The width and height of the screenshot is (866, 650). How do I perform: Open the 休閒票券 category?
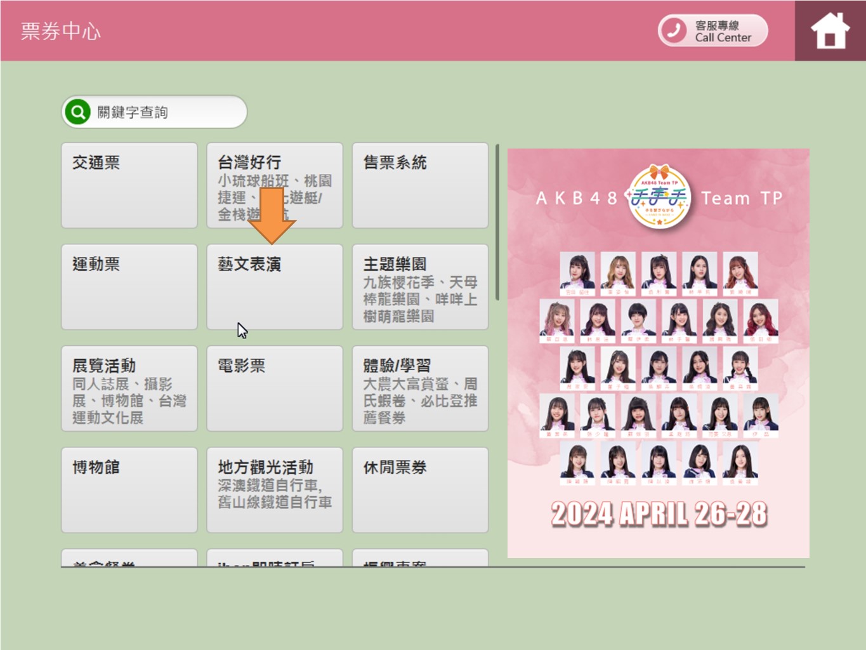click(x=420, y=490)
